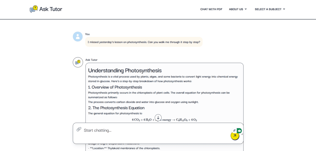Click the user avatar next to You
The width and height of the screenshot is (316, 151).
(78, 37)
